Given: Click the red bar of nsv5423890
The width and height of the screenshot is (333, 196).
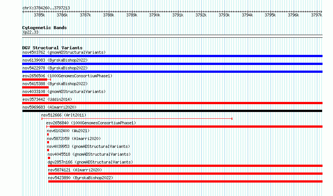Looking at the screenshot, I should pos(186,181).
